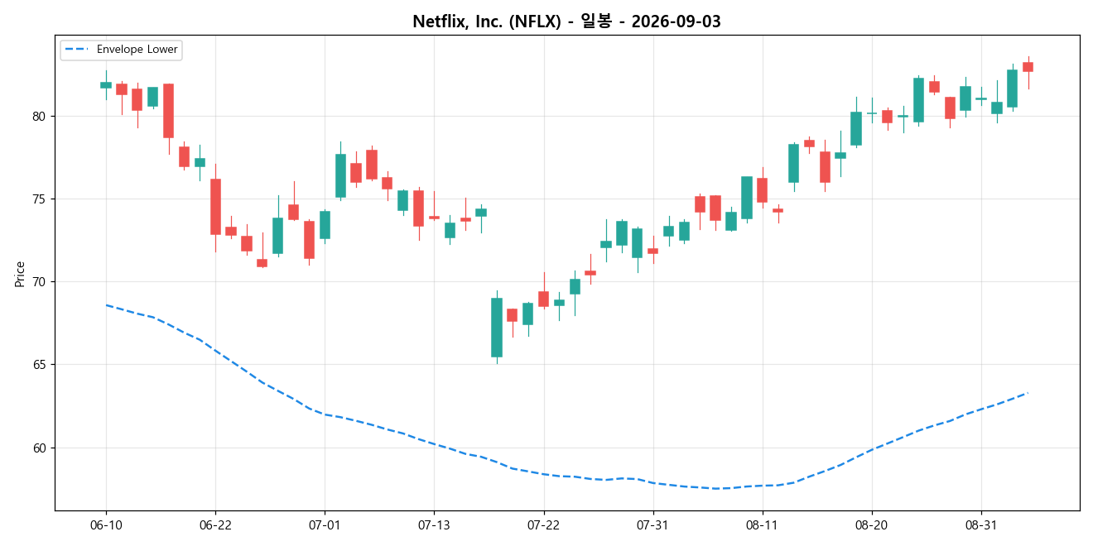
Task: Click the red candlestick at 06-22
Action: pos(215,207)
